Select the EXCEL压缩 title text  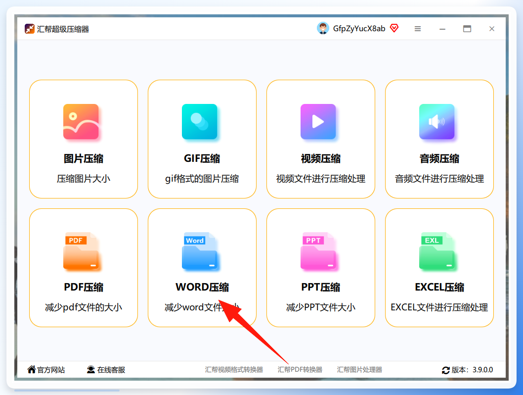tap(439, 287)
